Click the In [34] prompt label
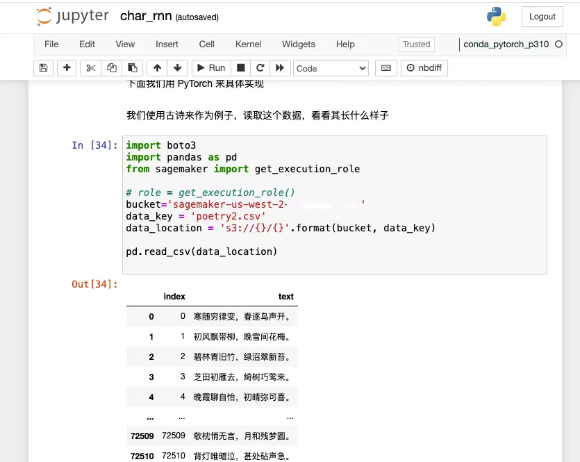 pos(94,145)
